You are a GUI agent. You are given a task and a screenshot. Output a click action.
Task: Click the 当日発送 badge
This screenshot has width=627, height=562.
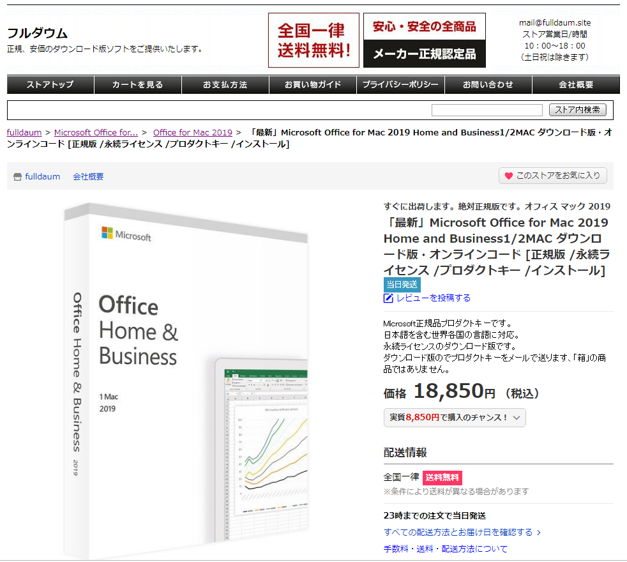click(x=402, y=284)
